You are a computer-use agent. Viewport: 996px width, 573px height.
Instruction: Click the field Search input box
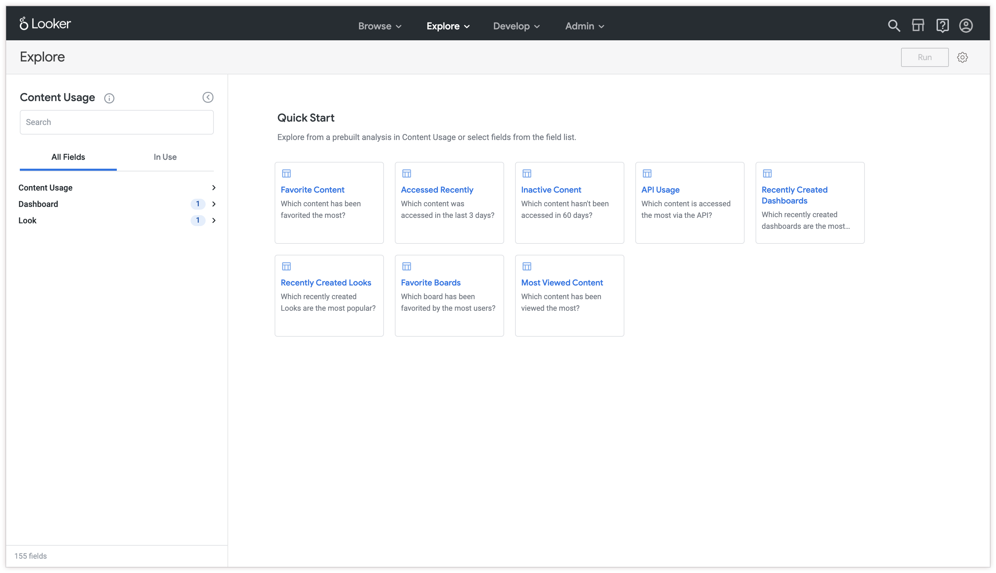[116, 122]
